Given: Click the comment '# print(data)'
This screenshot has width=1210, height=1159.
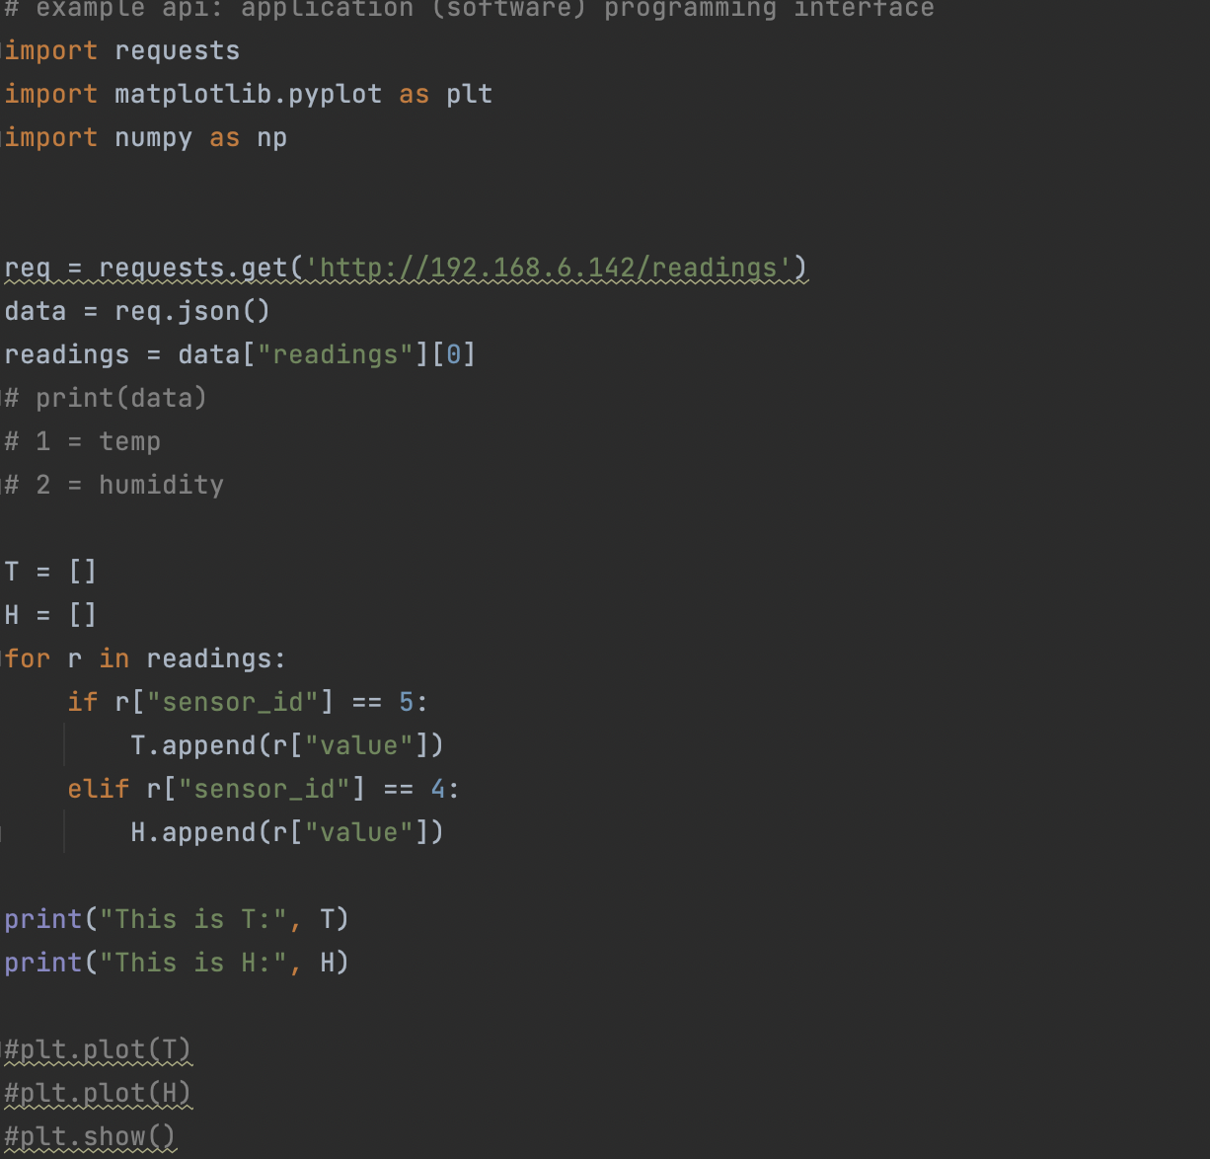Looking at the screenshot, I should pos(106,398).
